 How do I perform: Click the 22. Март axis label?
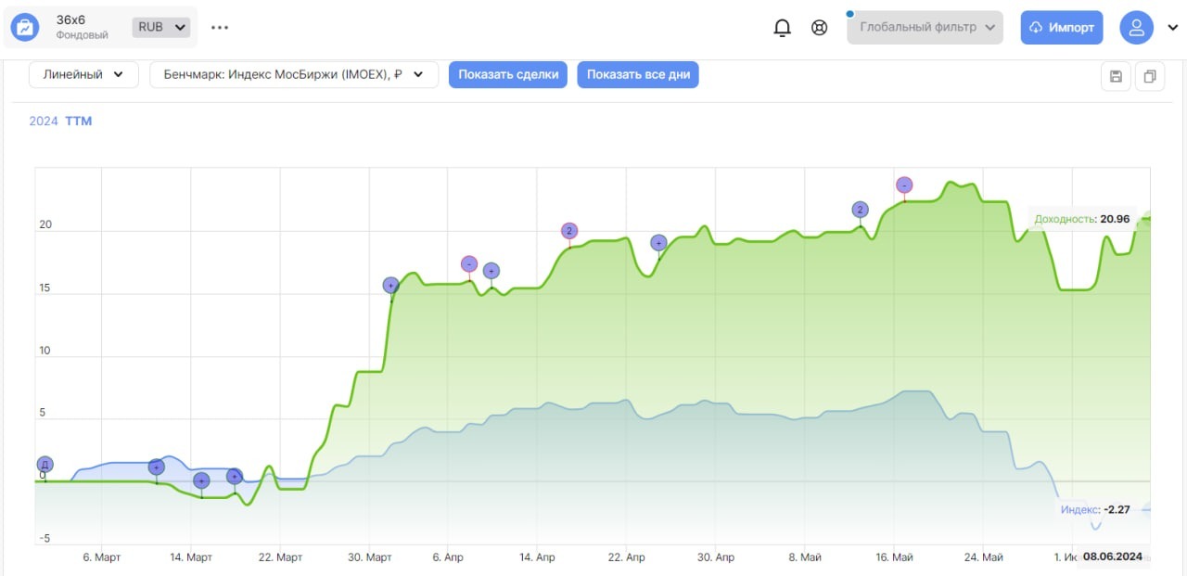tap(279, 557)
